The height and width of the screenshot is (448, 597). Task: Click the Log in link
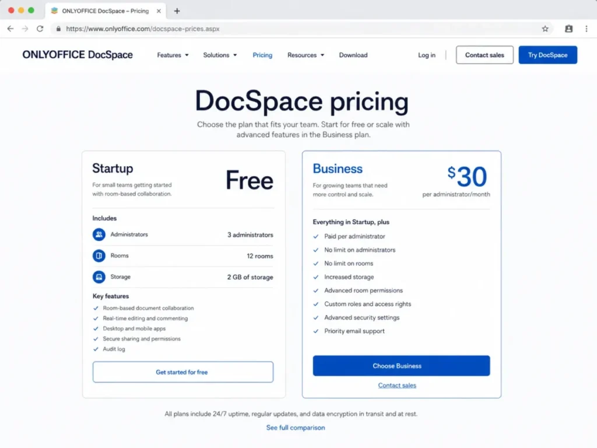pyautogui.click(x=426, y=55)
